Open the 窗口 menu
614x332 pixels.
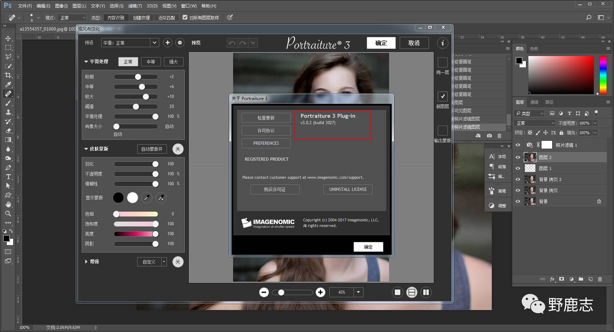pyautogui.click(x=189, y=6)
